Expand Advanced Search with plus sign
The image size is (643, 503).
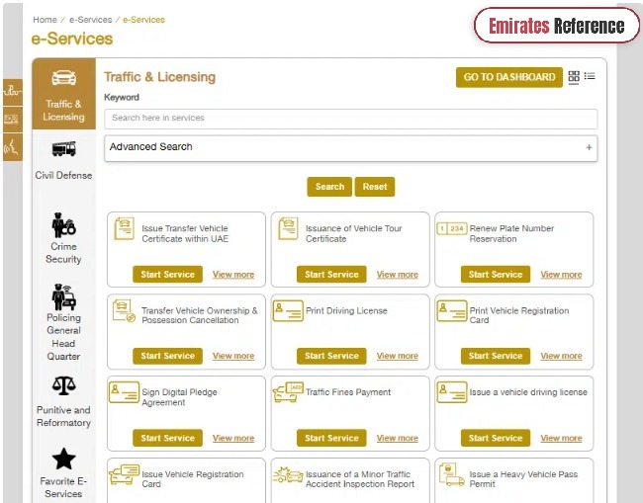pyautogui.click(x=589, y=147)
